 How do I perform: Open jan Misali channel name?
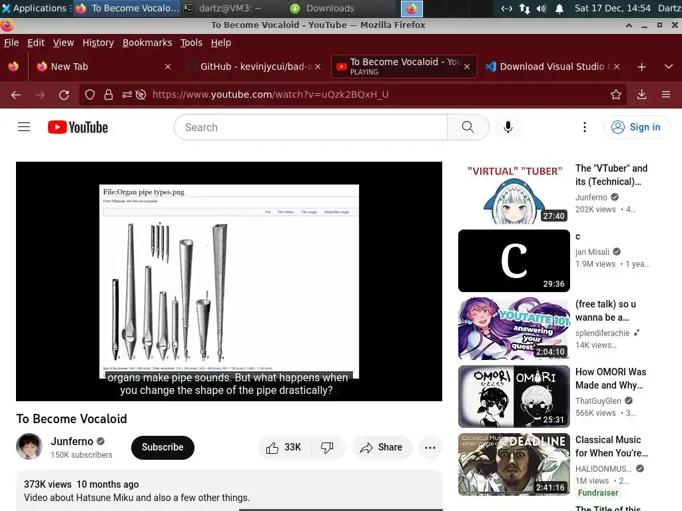click(592, 252)
